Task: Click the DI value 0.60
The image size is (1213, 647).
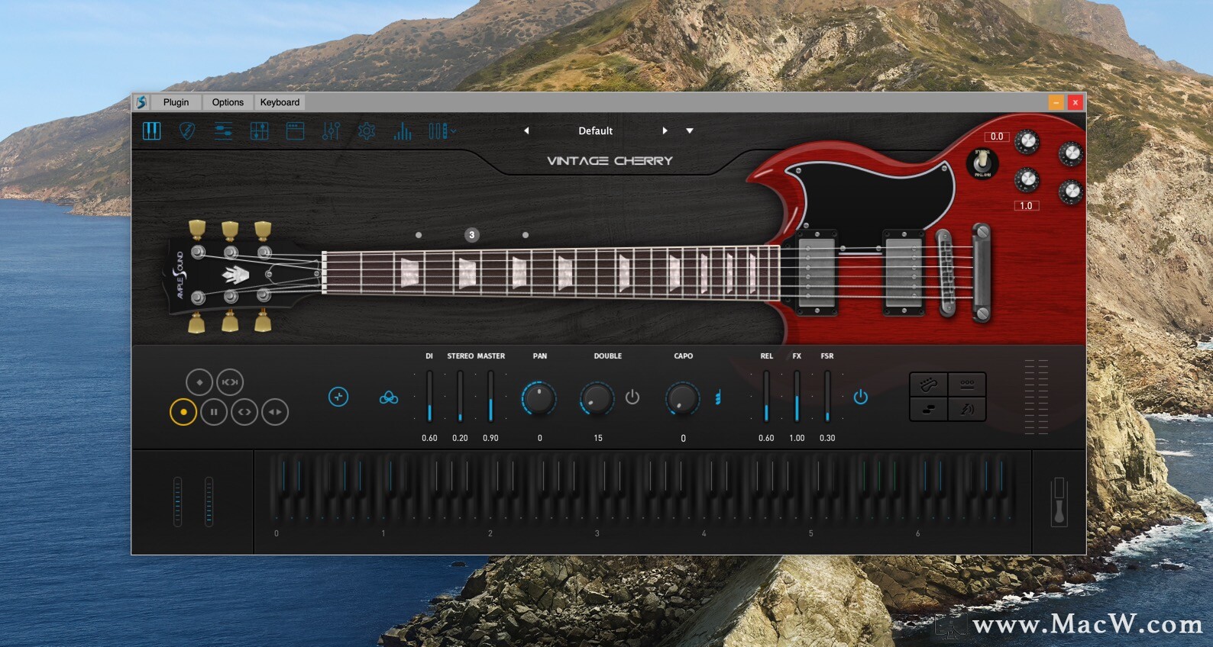Action: [x=429, y=438]
